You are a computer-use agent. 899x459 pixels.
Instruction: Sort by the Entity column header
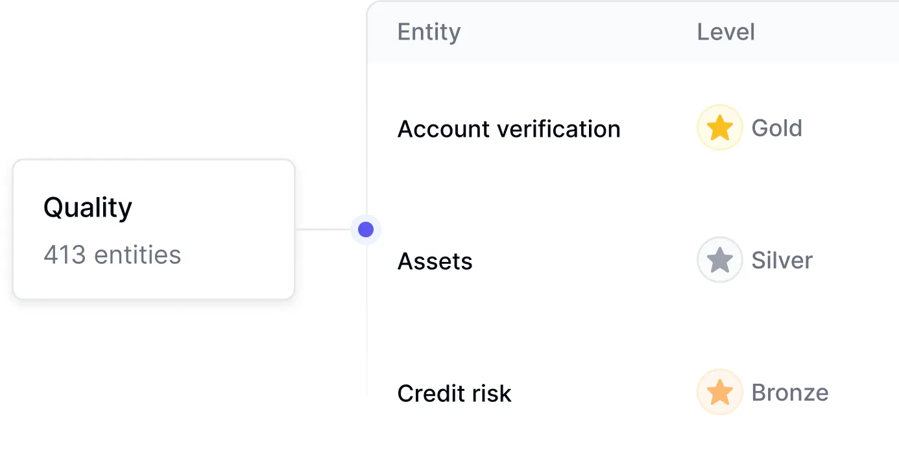click(x=429, y=32)
